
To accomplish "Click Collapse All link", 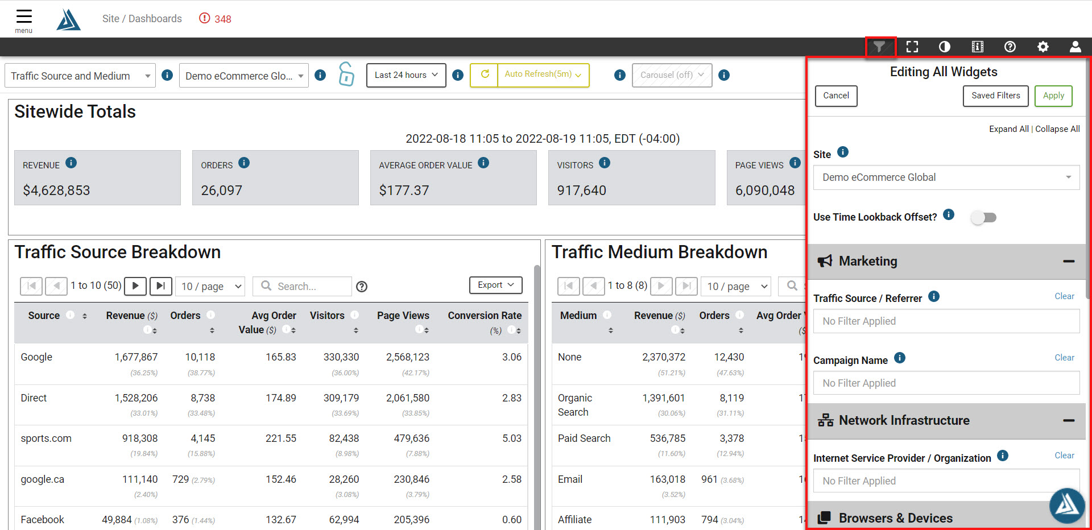I will click(1057, 129).
